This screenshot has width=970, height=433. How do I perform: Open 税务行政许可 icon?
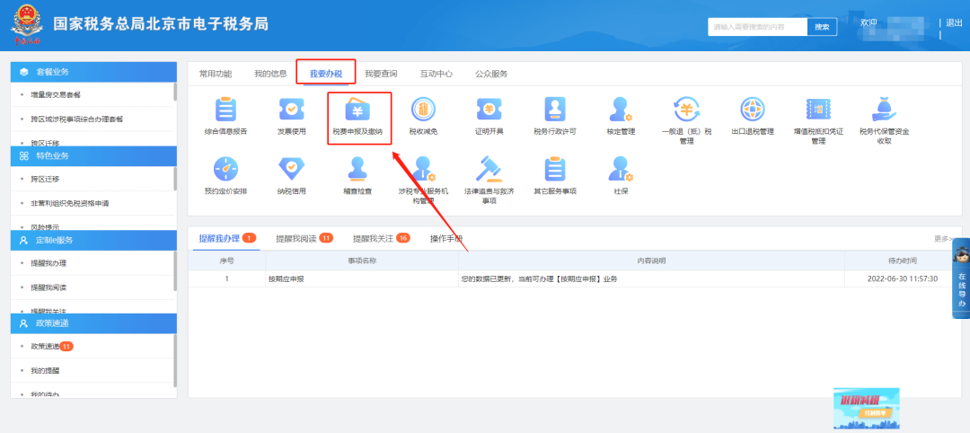coord(555,110)
